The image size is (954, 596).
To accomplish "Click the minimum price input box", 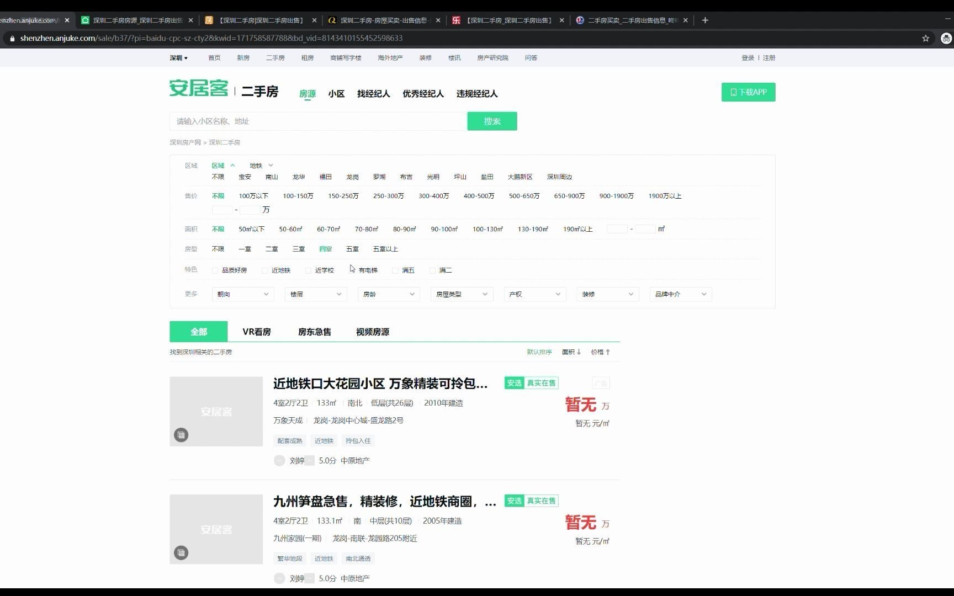I will (x=222, y=210).
